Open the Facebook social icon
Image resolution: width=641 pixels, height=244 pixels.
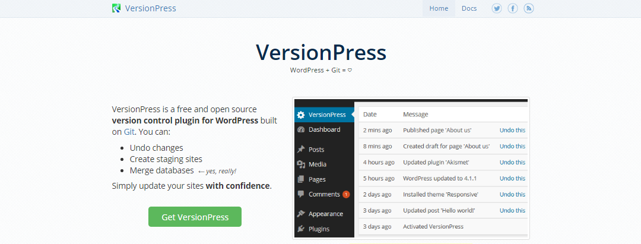click(x=512, y=8)
